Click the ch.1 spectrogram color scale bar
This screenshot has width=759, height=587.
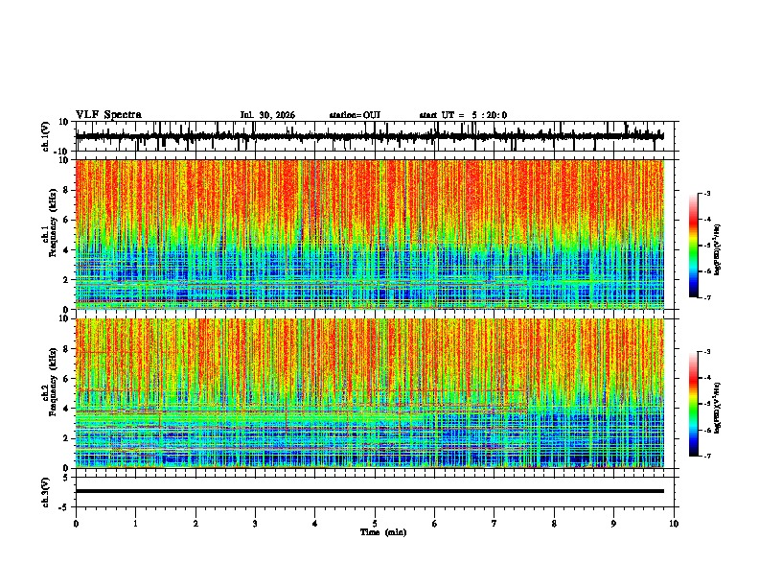pos(694,246)
